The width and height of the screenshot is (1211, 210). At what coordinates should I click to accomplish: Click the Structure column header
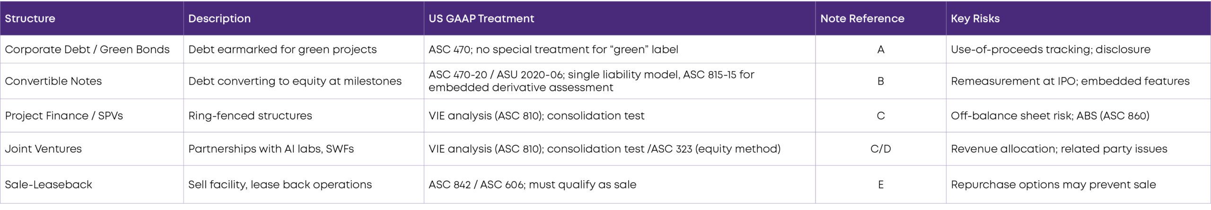[x=30, y=18]
